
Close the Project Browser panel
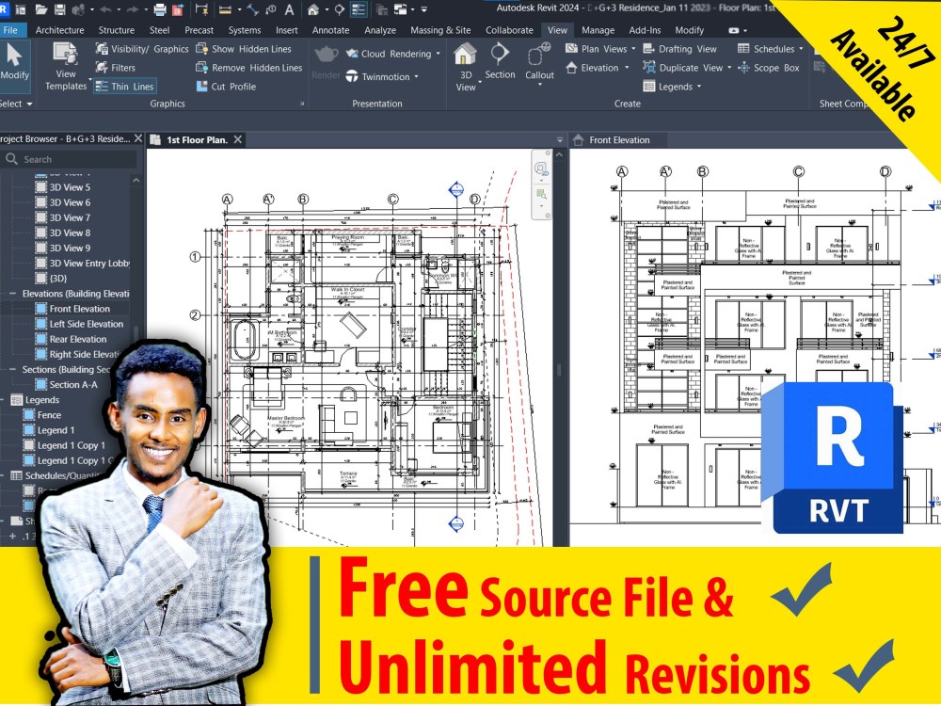tap(138, 138)
